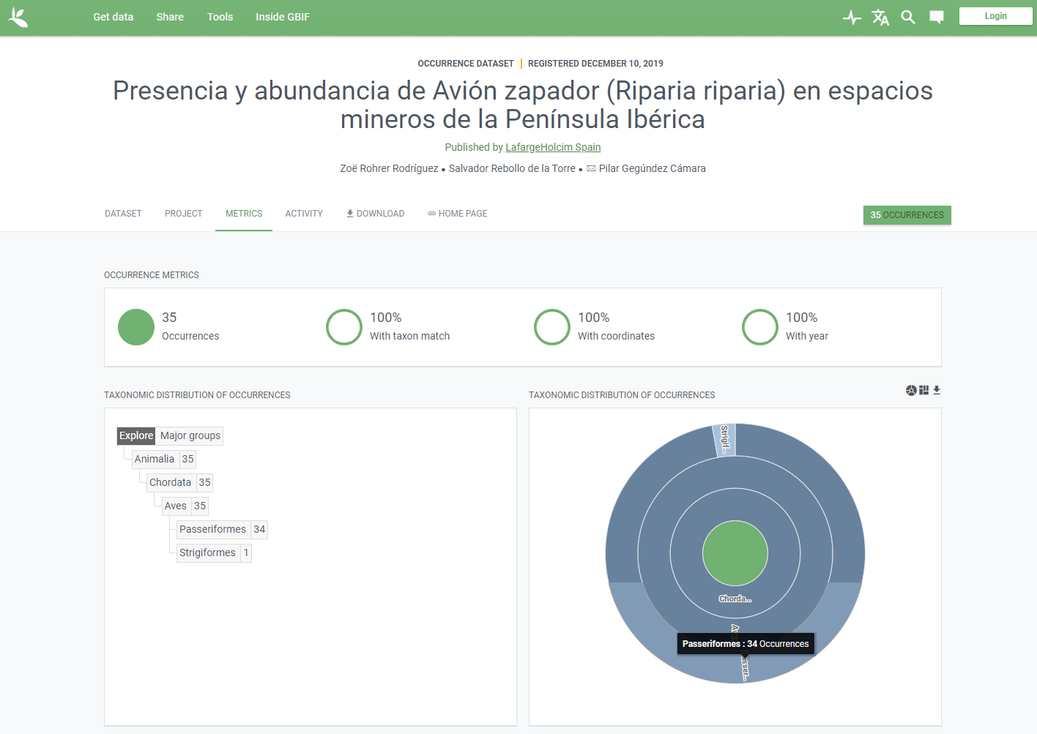
Task: Click the search magnifier icon
Action: [x=908, y=18]
